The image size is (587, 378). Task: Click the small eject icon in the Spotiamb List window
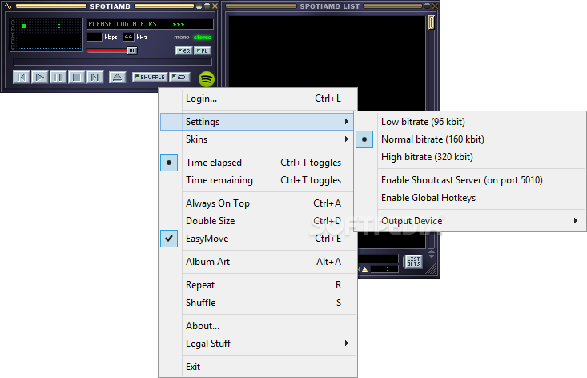click(364, 269)
